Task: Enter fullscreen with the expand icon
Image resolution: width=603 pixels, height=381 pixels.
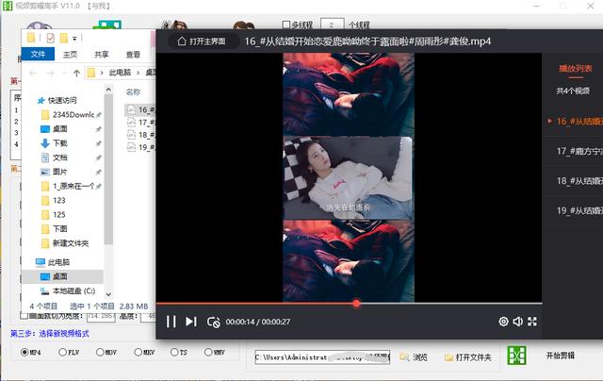Action: point(532,322)
